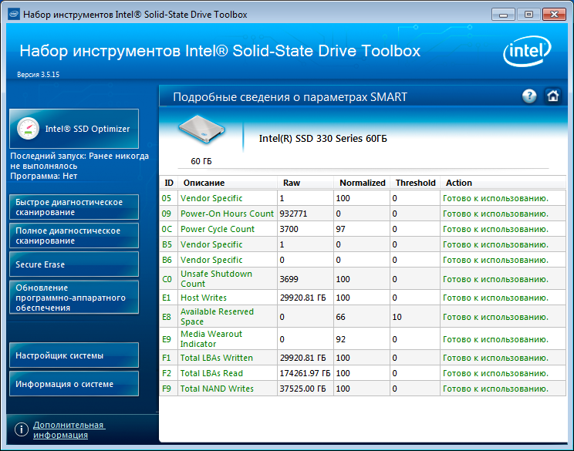The width and height of the screenshot is (574, 451).
Task: Click the Intel logo in header
Action: point(527,51)
